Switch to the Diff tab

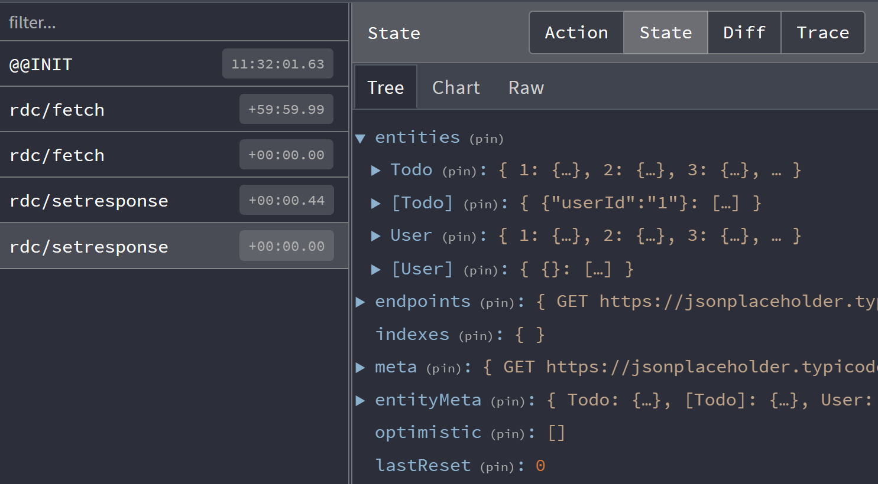[744, 32]
